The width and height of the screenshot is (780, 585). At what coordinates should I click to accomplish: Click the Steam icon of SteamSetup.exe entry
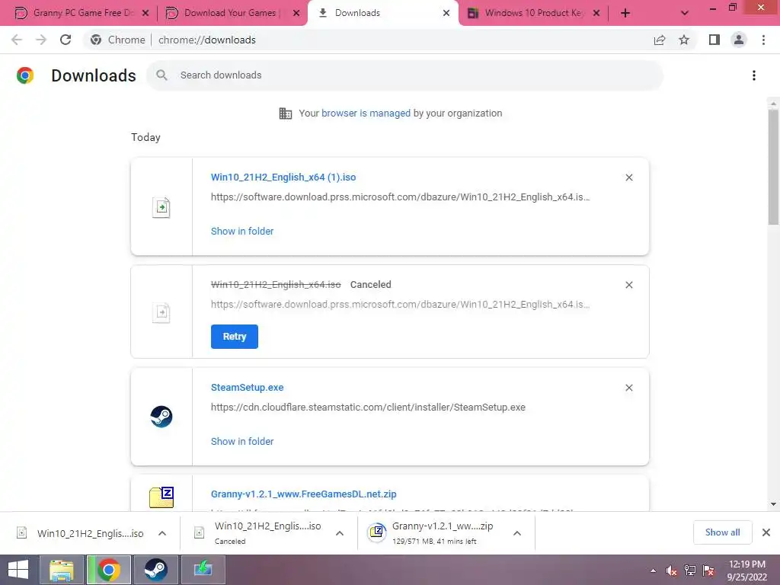point(161,417)
